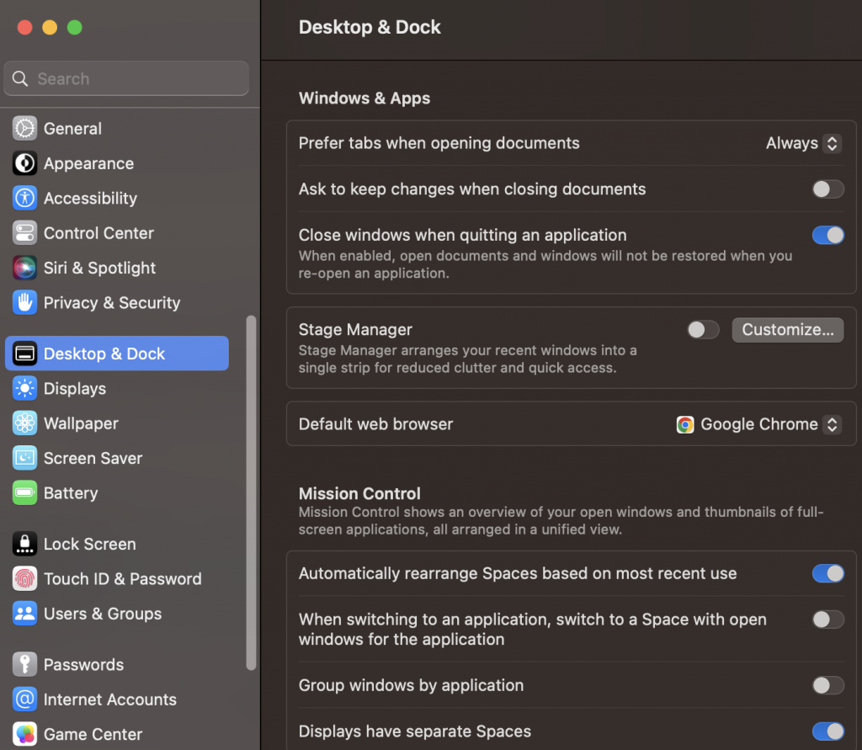Select the Privacy & Security hand icon
862x750 pixels.
(x=23, y=303)
